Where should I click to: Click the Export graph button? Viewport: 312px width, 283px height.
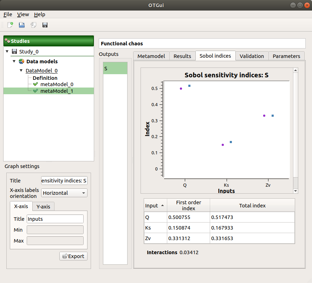click(73, 256)
